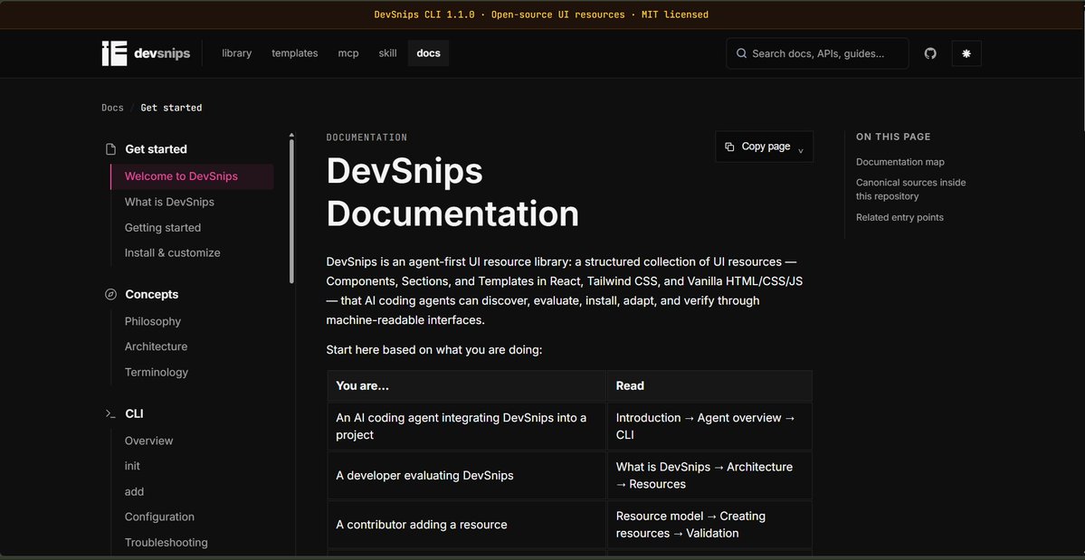The width and height of the screenshot is (1085, 560).
Task: Click 'Resource model → Creating resources → Validation' cell
Action: click(709, 525)
